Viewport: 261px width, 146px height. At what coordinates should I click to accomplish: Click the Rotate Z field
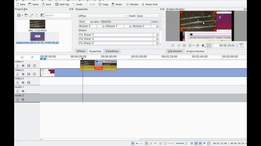pos(146,26)
